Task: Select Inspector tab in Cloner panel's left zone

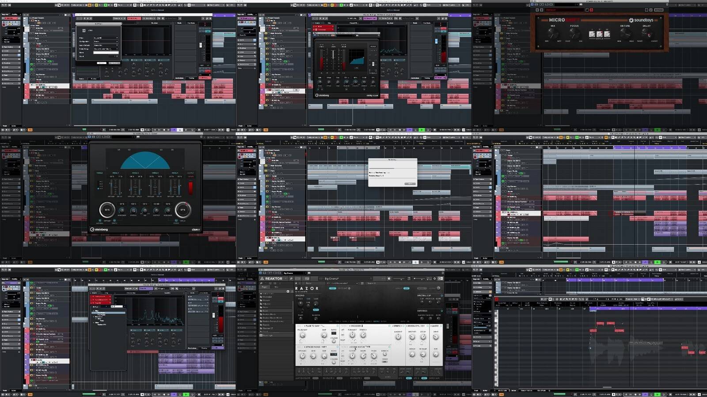Action: coord(5,147)
